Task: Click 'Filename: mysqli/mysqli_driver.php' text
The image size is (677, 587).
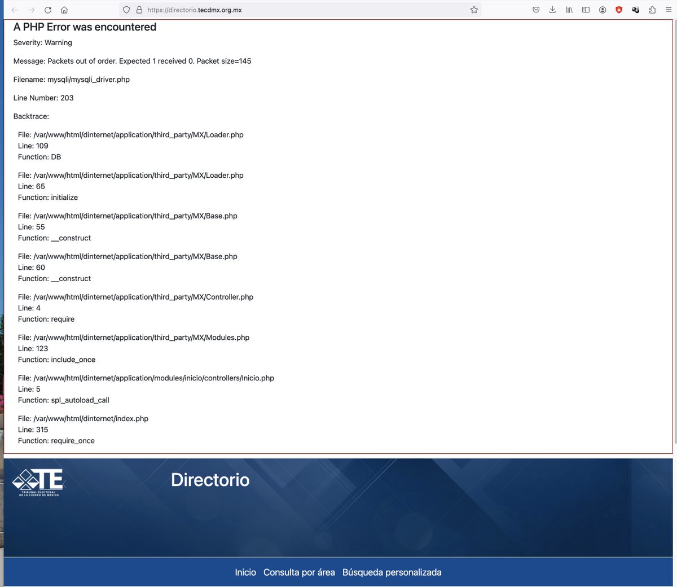Action: pos(72,80)
